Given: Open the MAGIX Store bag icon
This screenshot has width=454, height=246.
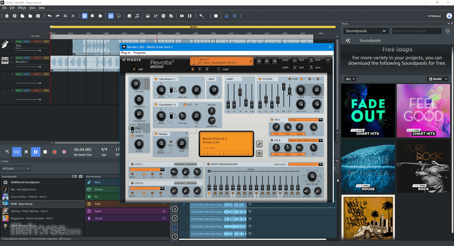Looking at the screenshot, I should 111,16.
